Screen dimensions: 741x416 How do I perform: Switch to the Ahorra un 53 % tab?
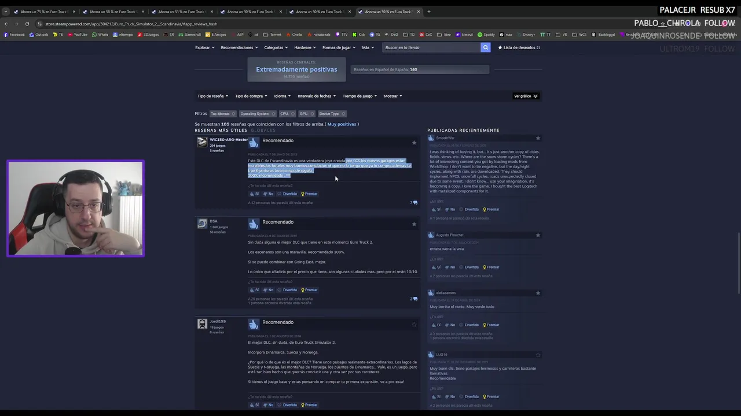click(181, 12)
